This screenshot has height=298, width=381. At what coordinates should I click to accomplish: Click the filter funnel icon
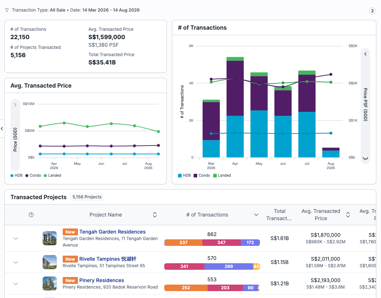(7, 10)
